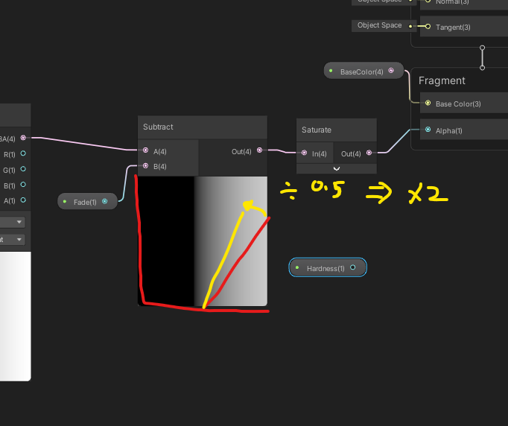Select the Tangent(3) vertex block
This screenshot has height=426, width=508.
pos(464,27)
